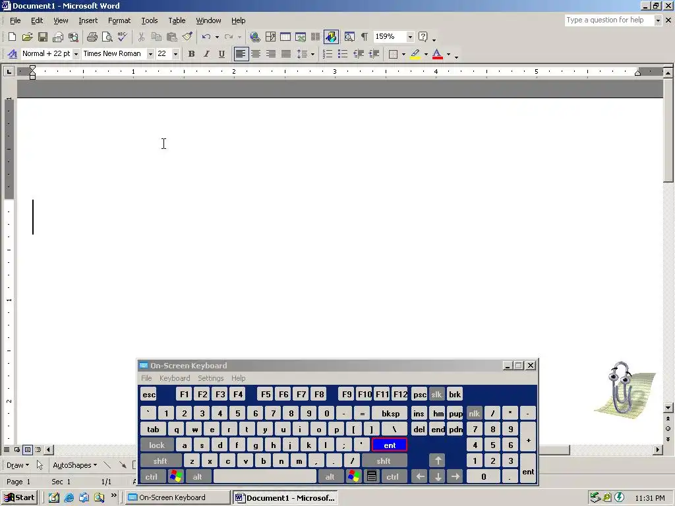Click the Type a question for help box

pyautogui.click(x=608, y=20)
